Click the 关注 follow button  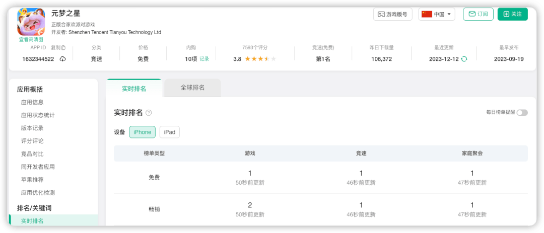(512, 14)
